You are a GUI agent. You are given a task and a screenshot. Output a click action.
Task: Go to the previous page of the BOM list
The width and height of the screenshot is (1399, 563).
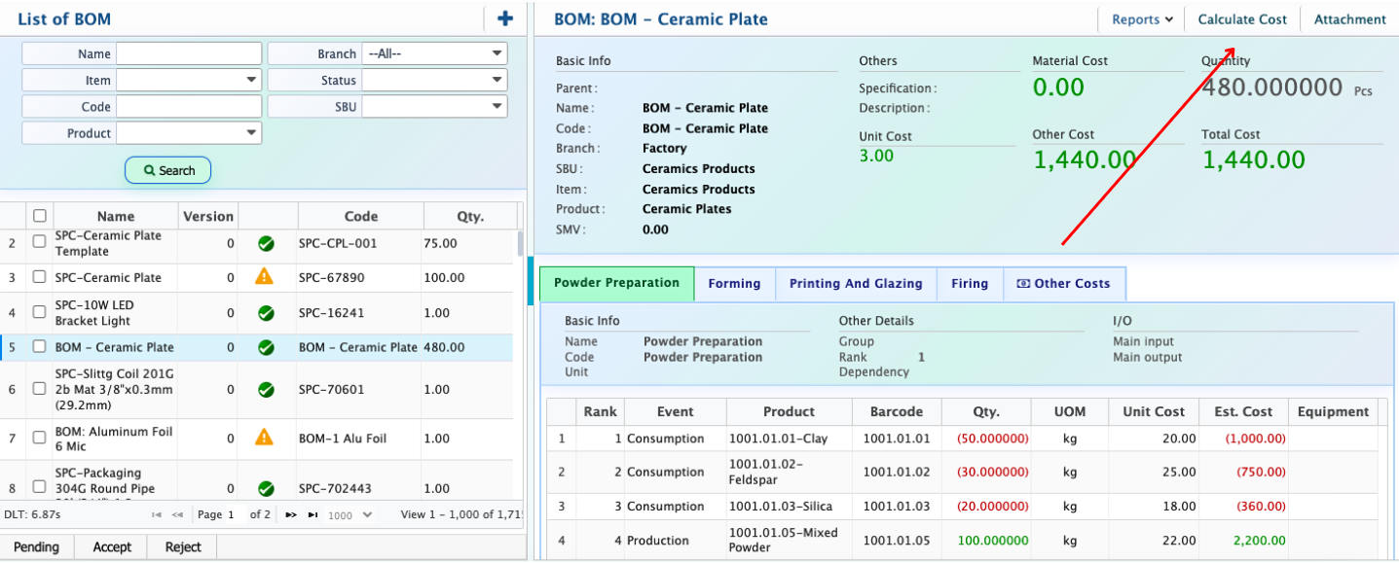click(x=177, y=514)
